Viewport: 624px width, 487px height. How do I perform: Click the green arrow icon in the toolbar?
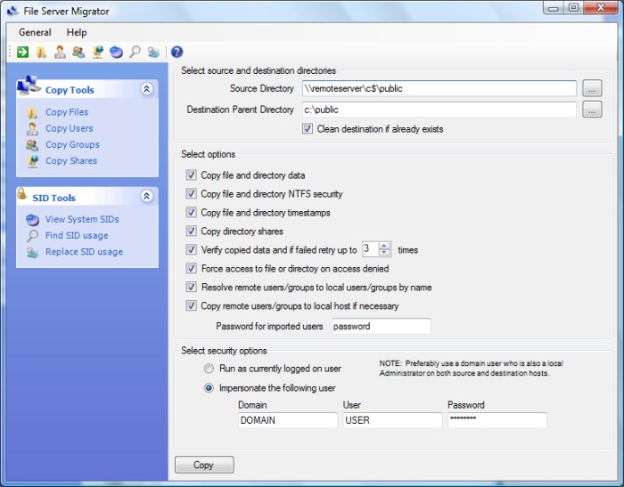point(22,53)
